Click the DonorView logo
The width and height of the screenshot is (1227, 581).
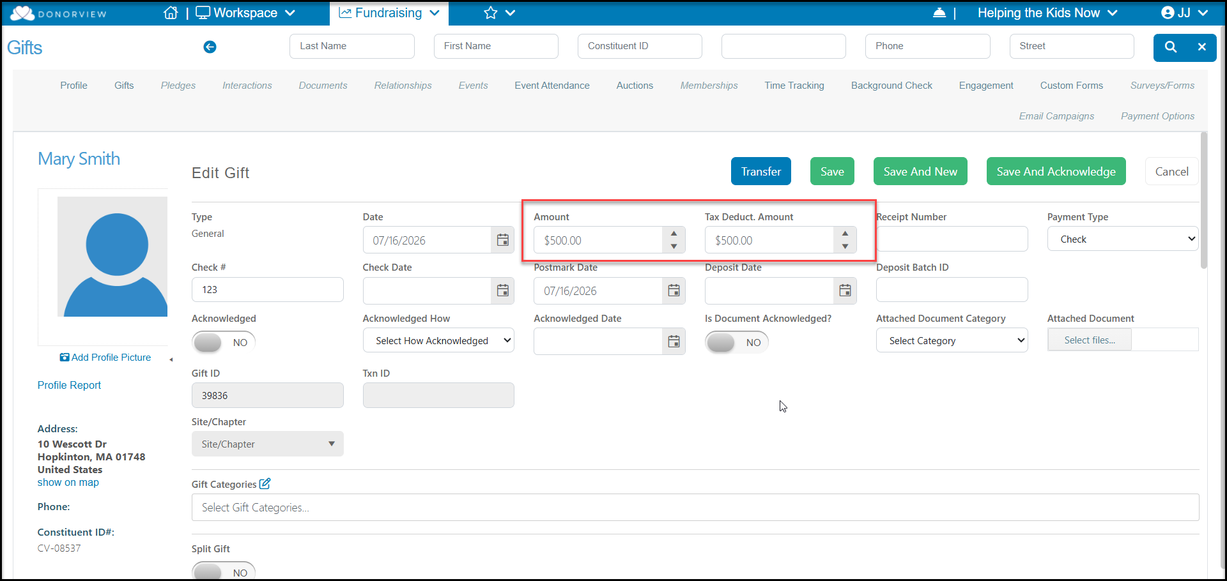coord(59,13)
